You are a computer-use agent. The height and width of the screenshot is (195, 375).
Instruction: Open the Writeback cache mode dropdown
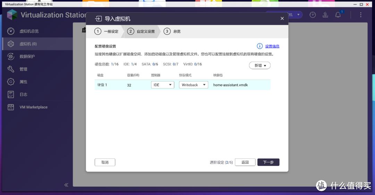[x=193, y=85]
